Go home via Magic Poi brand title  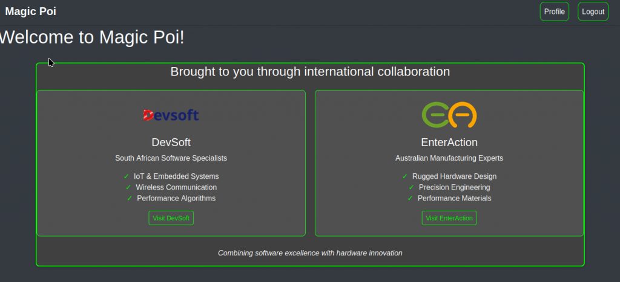pos(30,11)
